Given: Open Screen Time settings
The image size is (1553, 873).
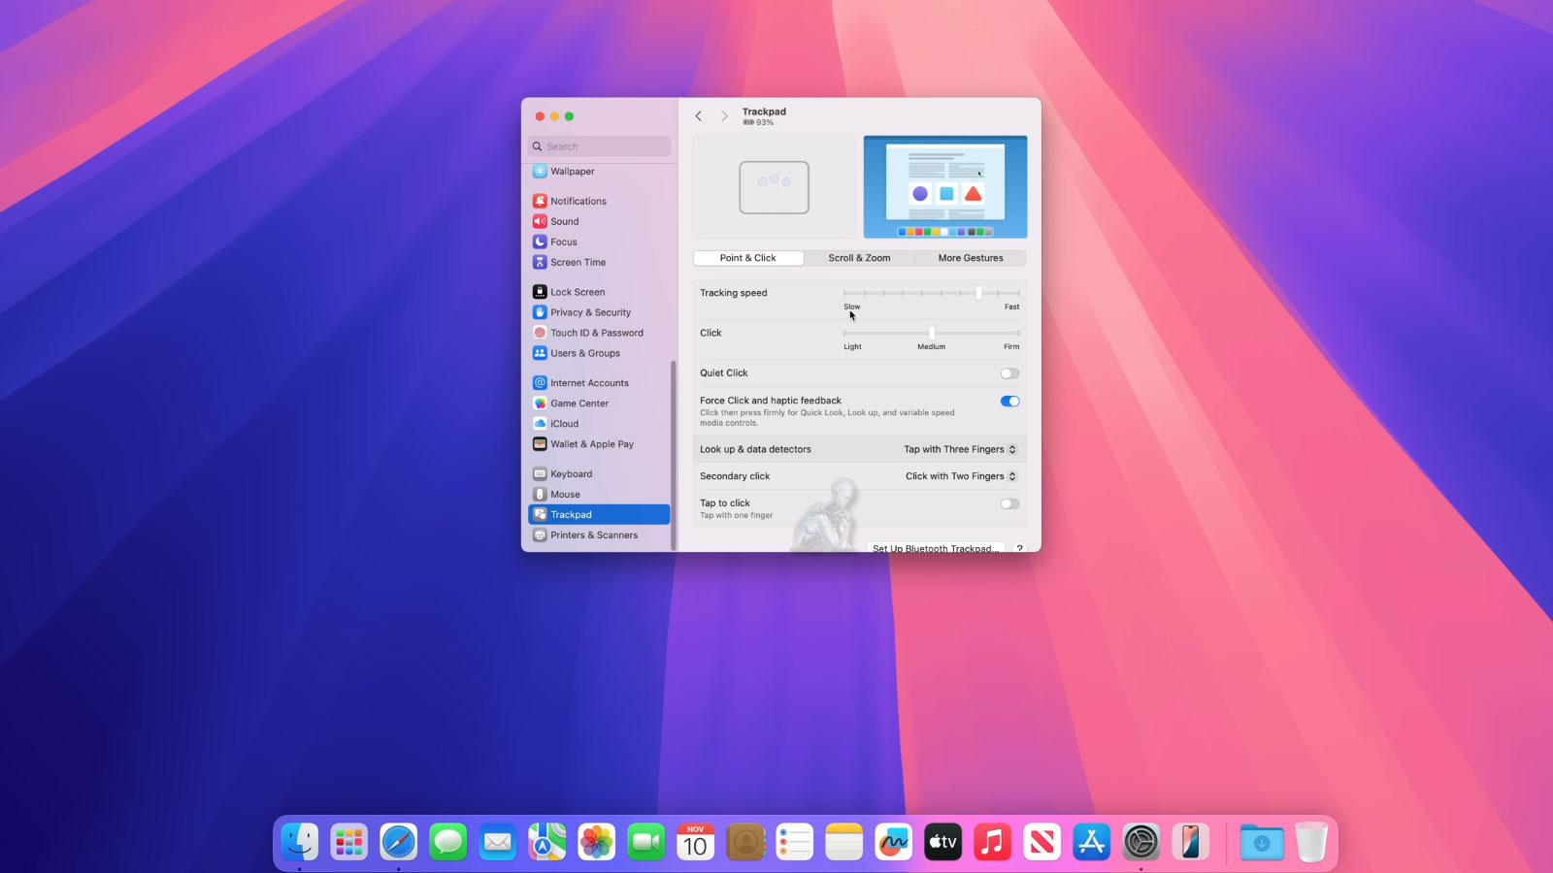Looking at the screenshot, I should 599,262.
